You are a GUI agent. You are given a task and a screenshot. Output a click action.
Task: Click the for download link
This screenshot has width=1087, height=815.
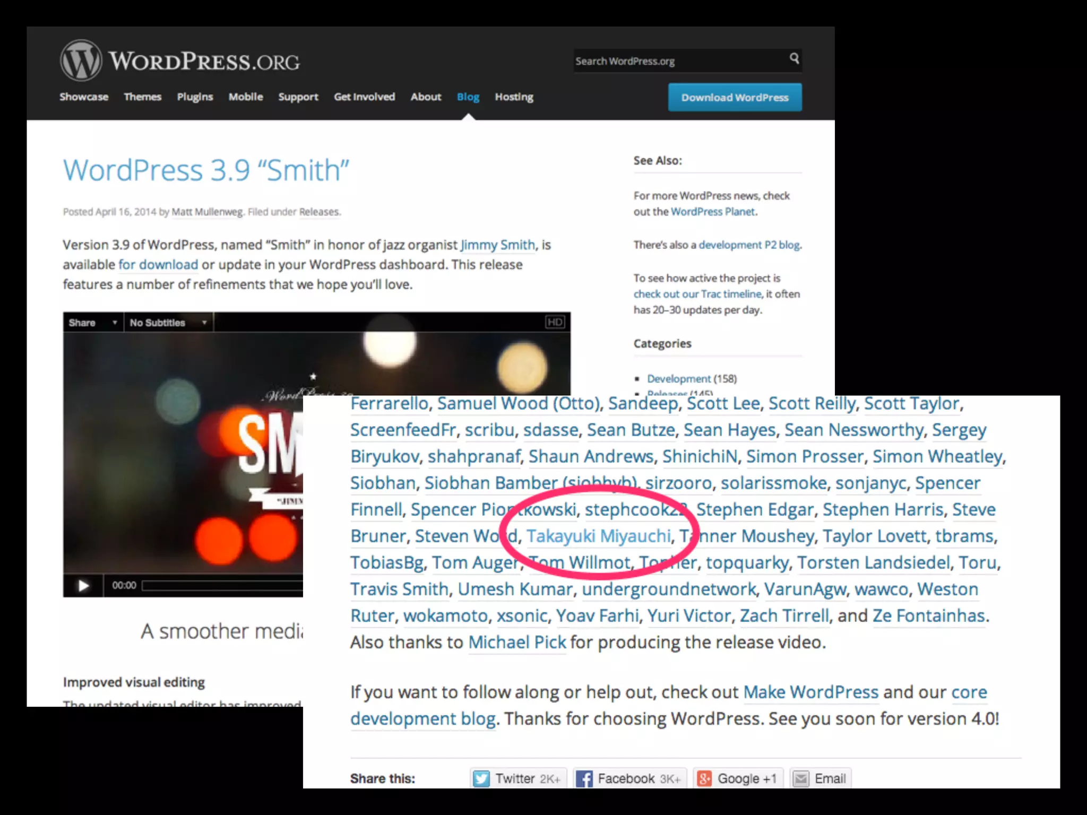[158, 264]
